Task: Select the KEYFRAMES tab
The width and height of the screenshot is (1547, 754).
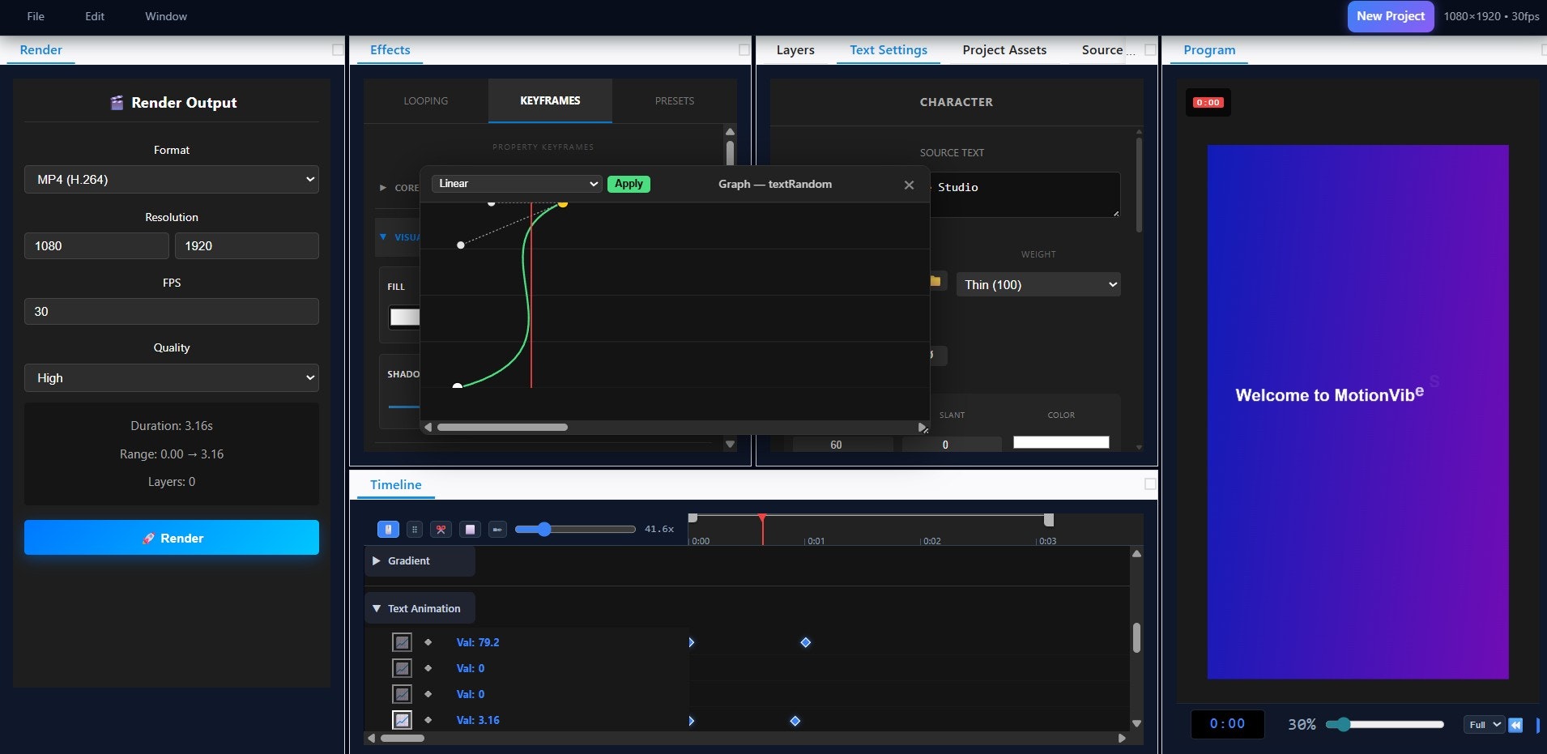Action: [x=550, y=101]
